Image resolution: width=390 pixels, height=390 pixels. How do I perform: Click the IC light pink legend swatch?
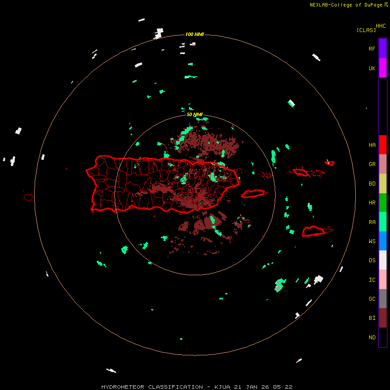(x=383, y=279)
